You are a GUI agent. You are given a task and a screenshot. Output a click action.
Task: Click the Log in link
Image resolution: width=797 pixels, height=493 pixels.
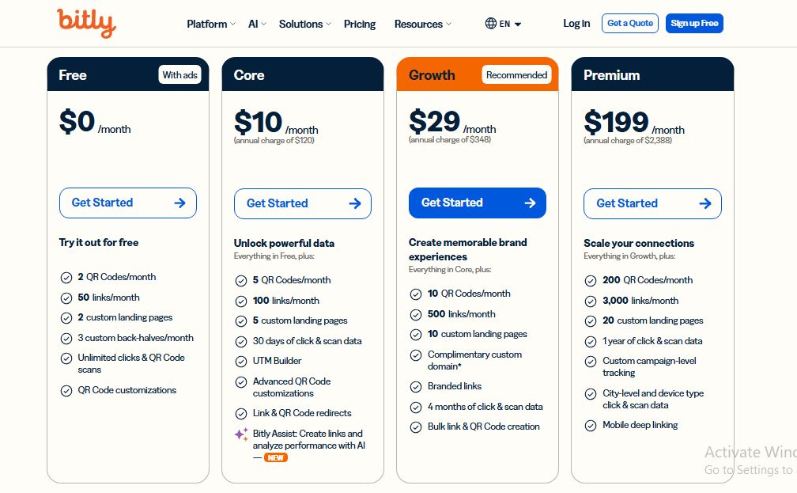click(x=576, y=24)
